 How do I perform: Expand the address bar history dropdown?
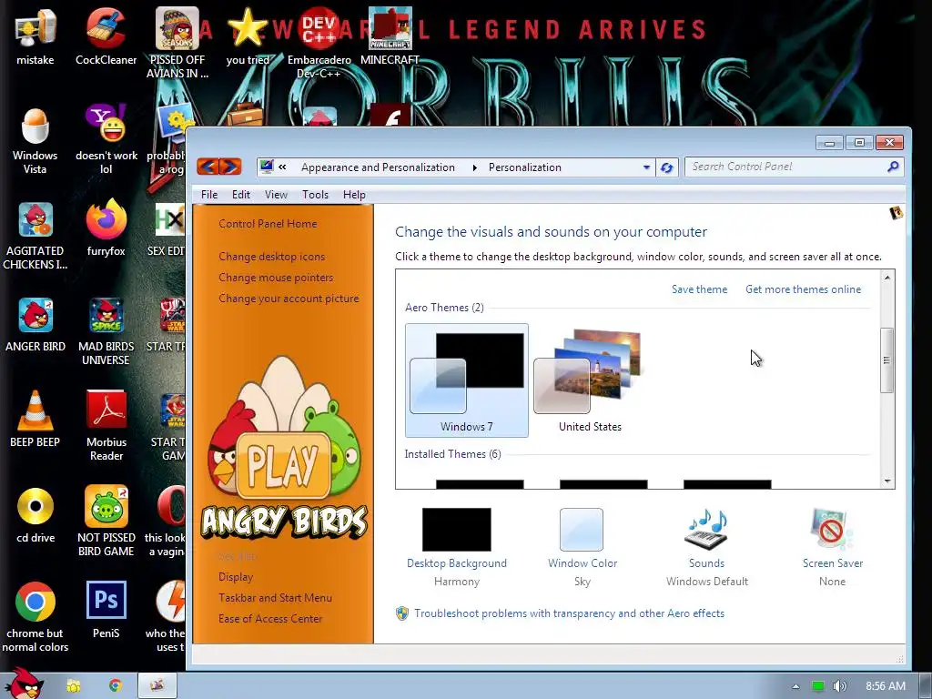coord(647,167)
